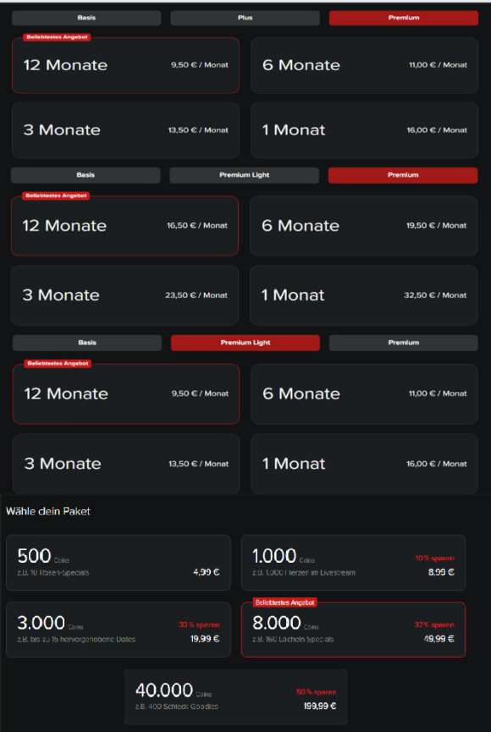Select the grey, unselected Premium Light tab
This screenshot has height=732, width=491.
244,175
